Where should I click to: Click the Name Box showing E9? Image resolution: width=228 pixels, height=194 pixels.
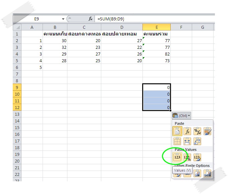point(37,19)
